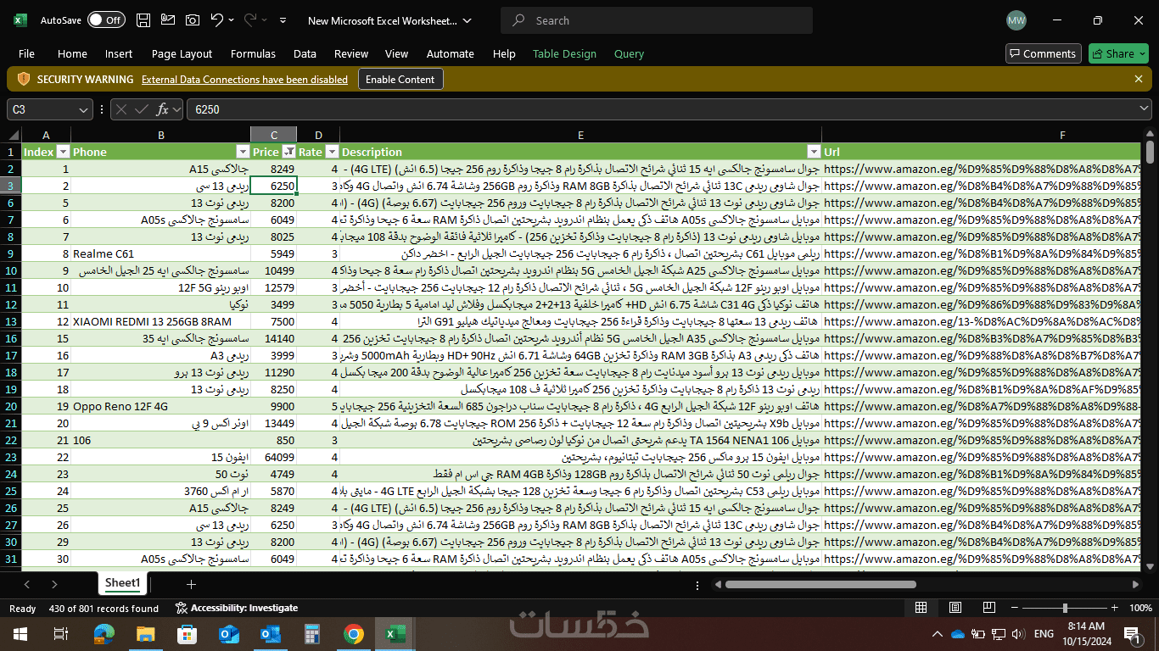Open Microsoft Edge from the taskbar
The height and width of the screenshot is (651, 1159).
pos(104,634)
